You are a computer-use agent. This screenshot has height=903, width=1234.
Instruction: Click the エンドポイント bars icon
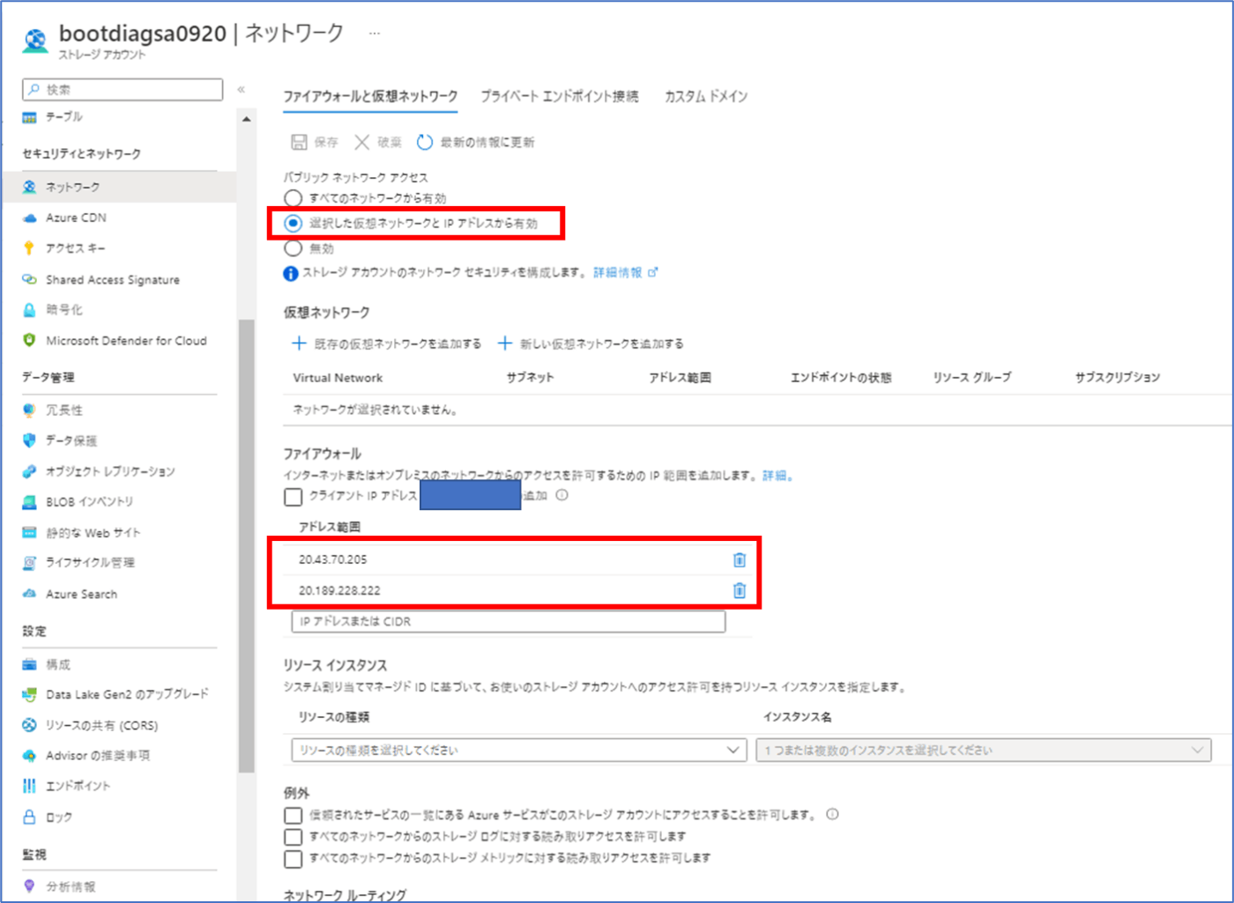pos(30,786)
